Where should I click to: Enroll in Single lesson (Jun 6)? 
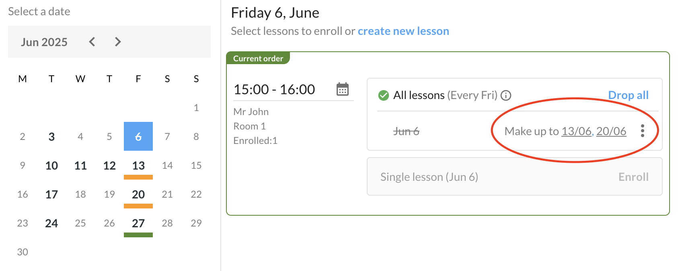633,177
